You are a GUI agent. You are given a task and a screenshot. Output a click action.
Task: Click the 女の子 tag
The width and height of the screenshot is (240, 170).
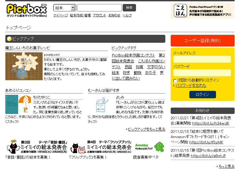pyautogui.click(x=150, y=73)
